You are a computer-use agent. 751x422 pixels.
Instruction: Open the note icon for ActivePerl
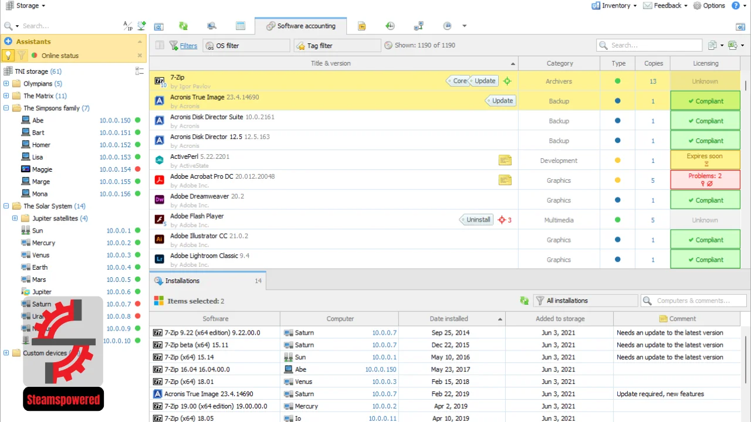click(x=505, y=160)
